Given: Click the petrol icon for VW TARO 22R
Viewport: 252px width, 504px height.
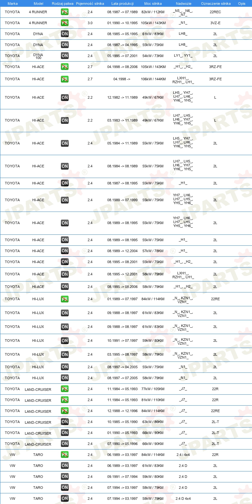Looking at the screenshot, I should pyautogui.click(x=65, y=455).
